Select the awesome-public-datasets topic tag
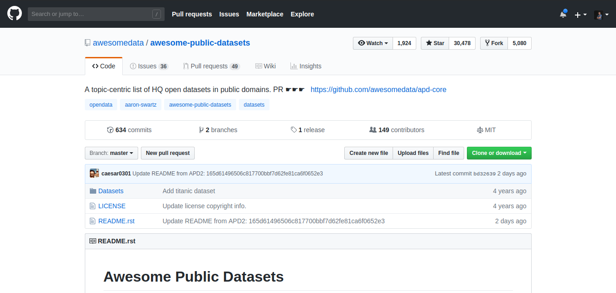 tap(200, 105)
